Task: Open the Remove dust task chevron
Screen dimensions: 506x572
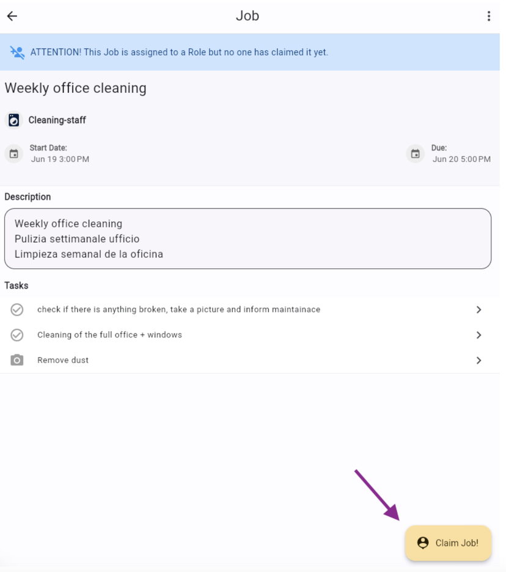Action: click(479, 361)
